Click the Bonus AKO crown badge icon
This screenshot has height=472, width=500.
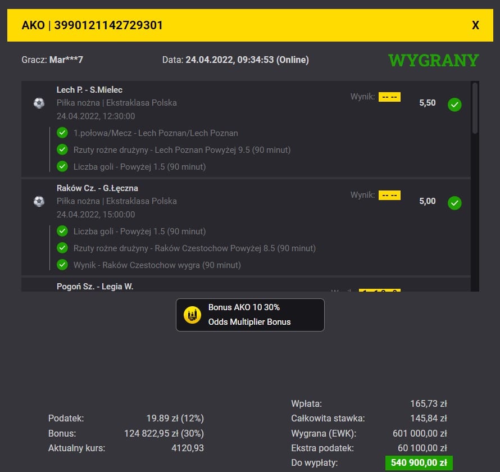point(192,315)
